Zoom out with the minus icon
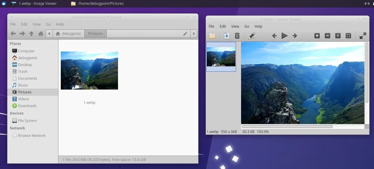Image resolution: width=374 pixels, height=169 pixels. click(x=328, y=36)
